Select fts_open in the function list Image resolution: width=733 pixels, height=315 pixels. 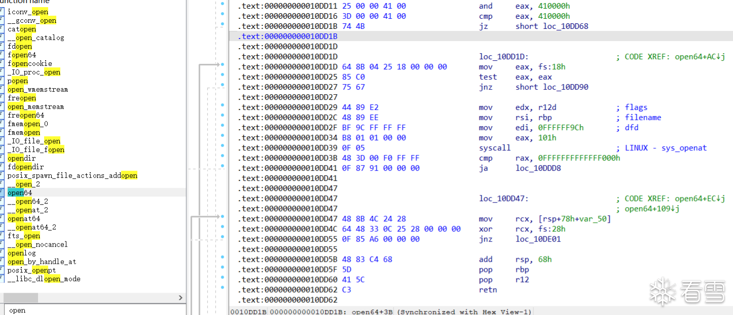[x=24, y=235]
